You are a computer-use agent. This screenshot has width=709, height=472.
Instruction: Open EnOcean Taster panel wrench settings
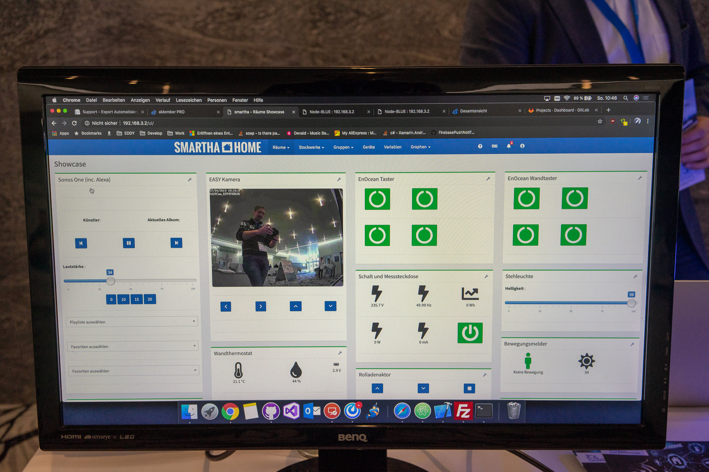click(488, 178)
